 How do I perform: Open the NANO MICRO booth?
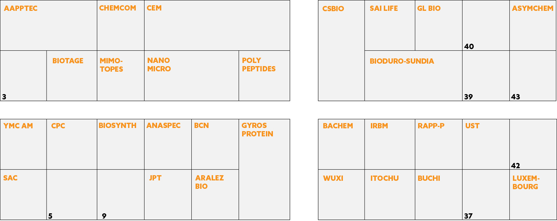(x=191, y=76)
